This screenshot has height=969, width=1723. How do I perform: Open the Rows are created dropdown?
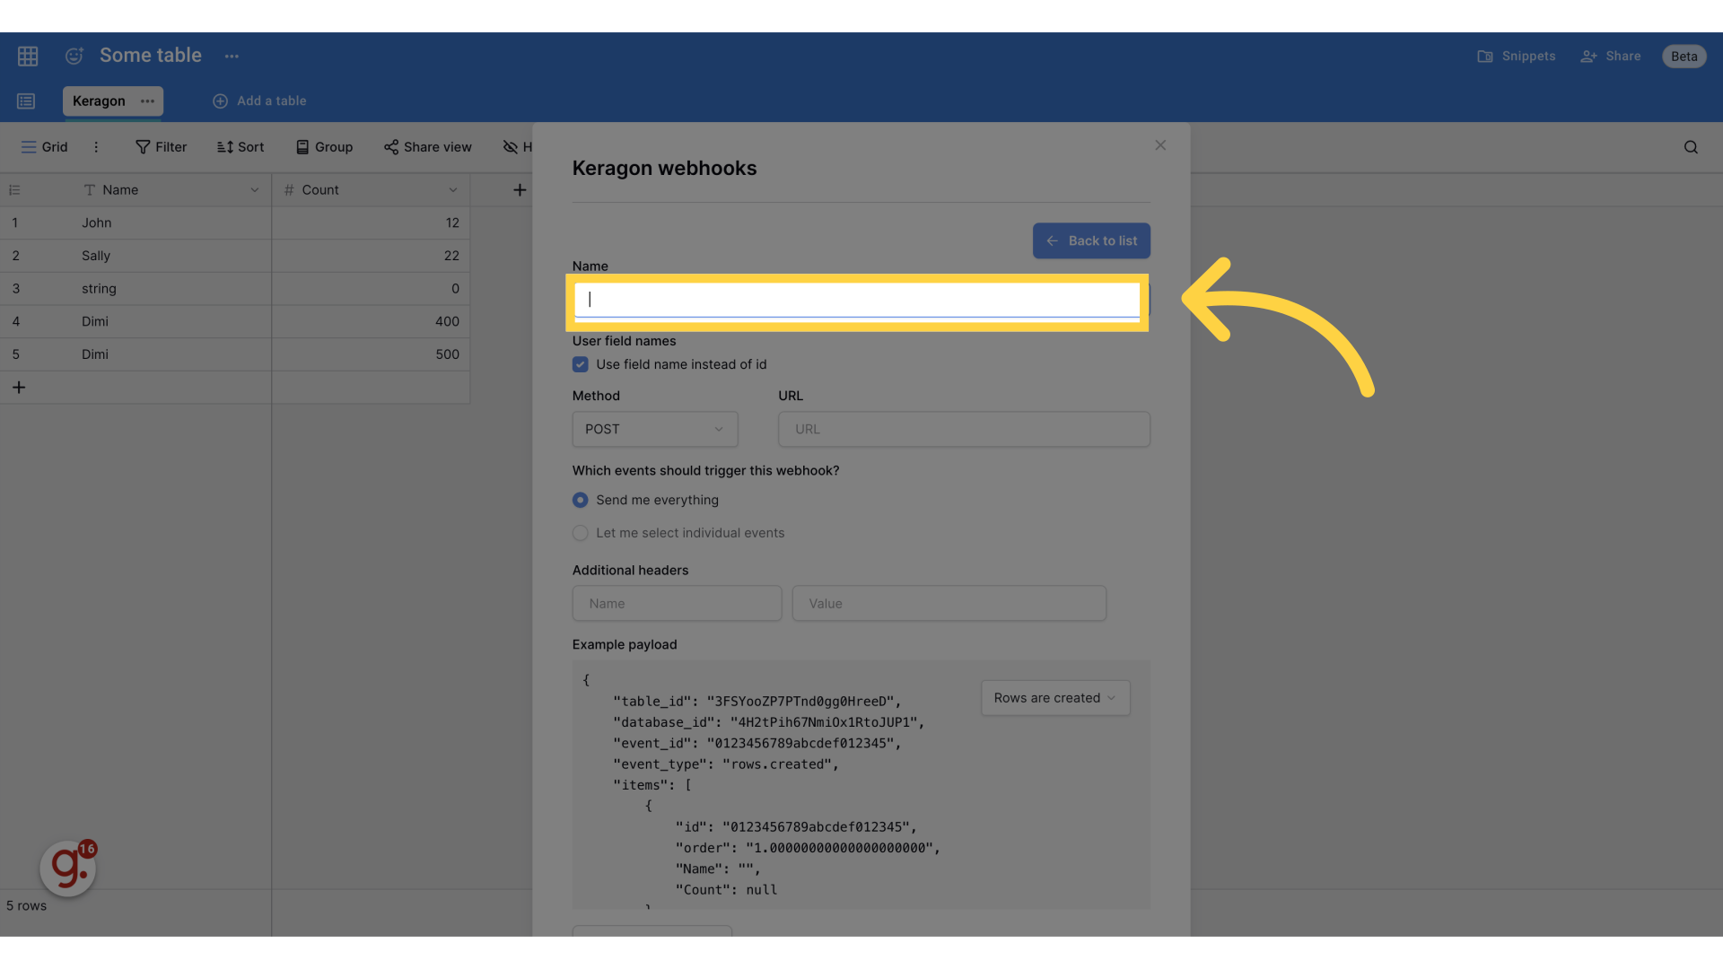tap(1055, 698)
